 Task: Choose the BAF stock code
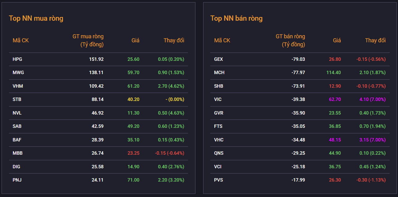pyautogui.click(x=17, y=140)
